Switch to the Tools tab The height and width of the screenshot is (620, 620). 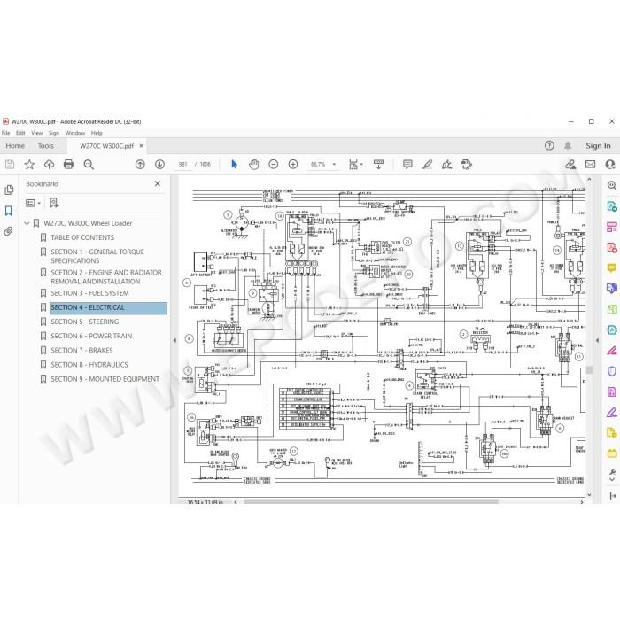[45, 146]
